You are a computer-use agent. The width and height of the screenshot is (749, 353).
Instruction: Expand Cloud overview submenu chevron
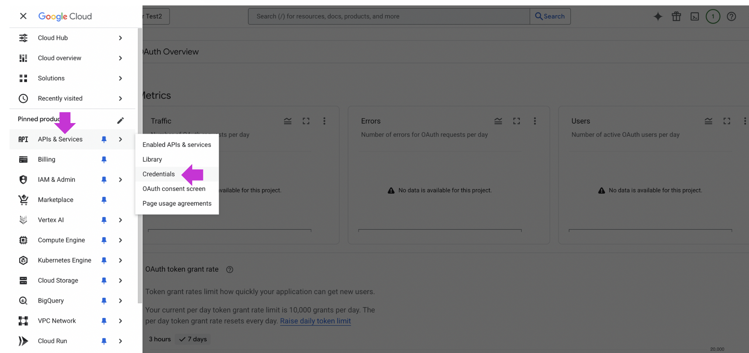120,58
